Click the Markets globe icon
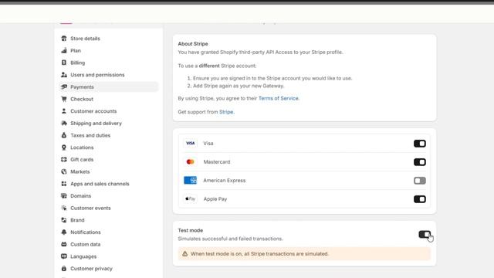The image size is (494, 278). [x=64, y=171]
